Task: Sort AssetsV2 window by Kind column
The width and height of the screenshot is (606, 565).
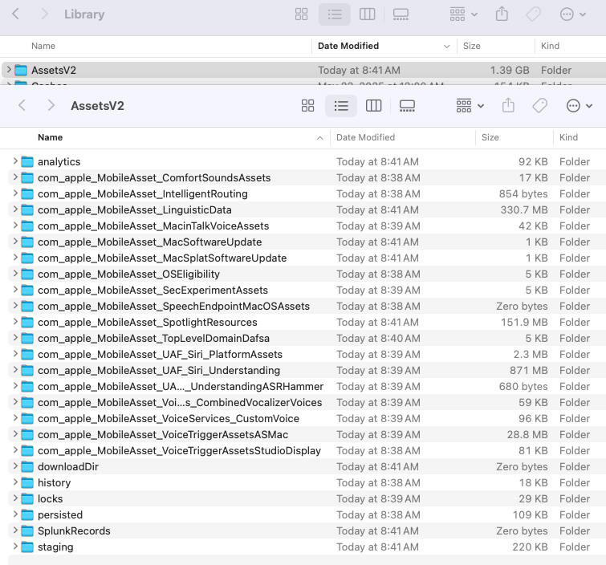Action: [x=568, y=137]
